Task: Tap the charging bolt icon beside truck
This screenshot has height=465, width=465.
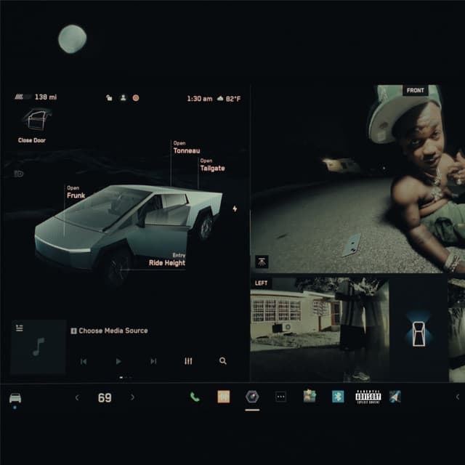Action: coord(235,209)
